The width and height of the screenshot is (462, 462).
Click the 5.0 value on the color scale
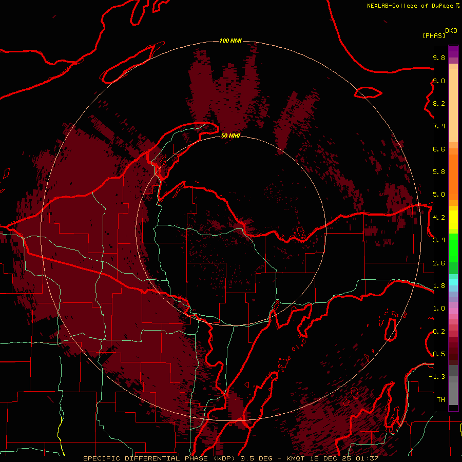coord(439,195)
